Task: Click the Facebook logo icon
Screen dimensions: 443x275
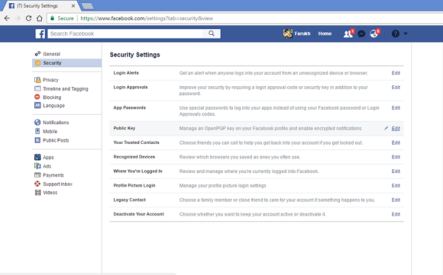Action: 40,34
